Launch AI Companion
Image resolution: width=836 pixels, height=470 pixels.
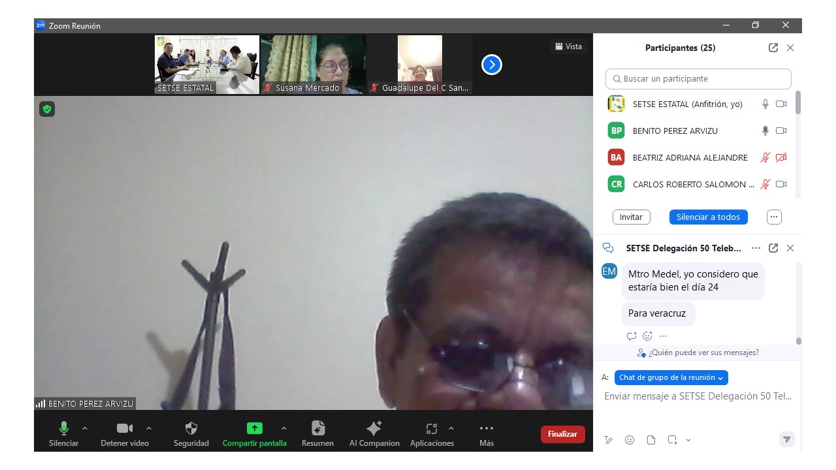point(374,429)
